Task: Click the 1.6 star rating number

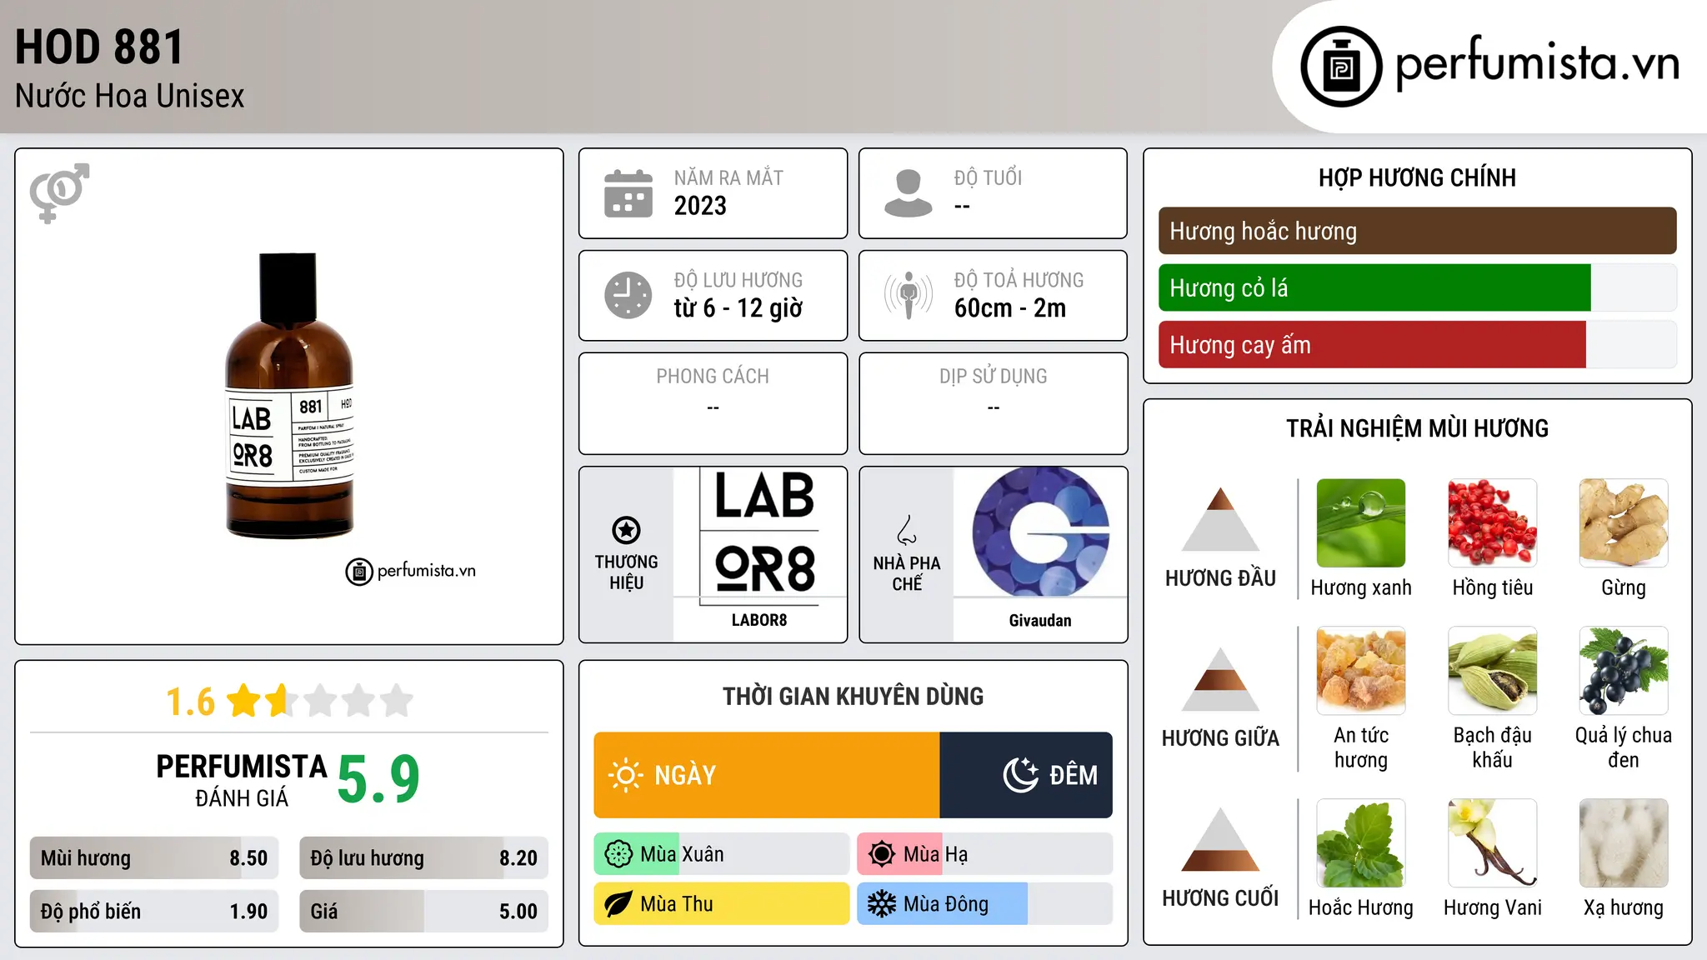Action: (191, 702)
